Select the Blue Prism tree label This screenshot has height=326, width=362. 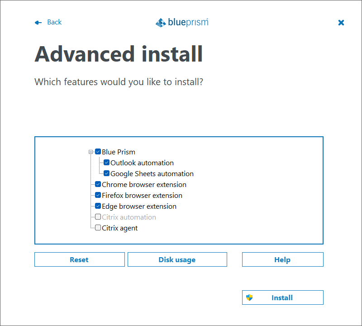[119, 152]
